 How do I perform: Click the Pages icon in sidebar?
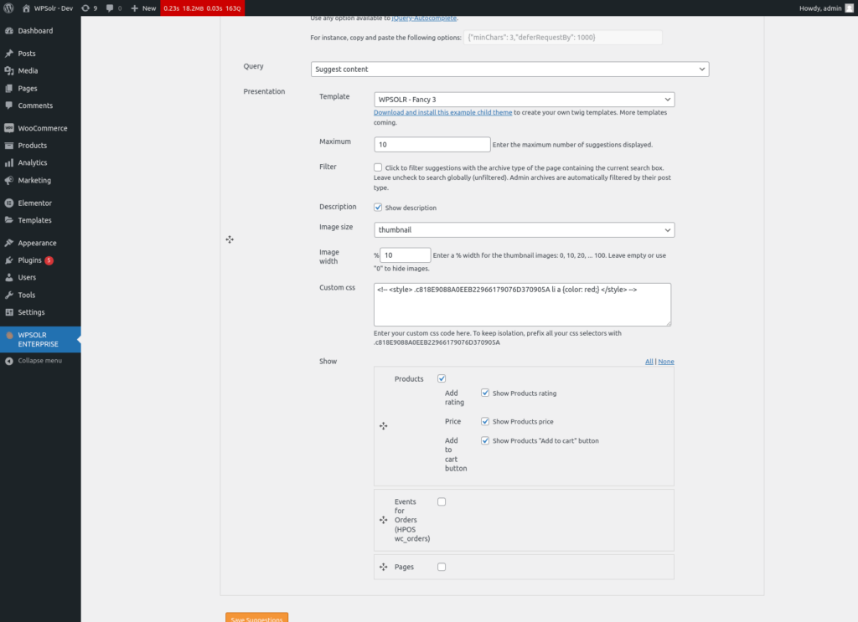coord(8,88)
